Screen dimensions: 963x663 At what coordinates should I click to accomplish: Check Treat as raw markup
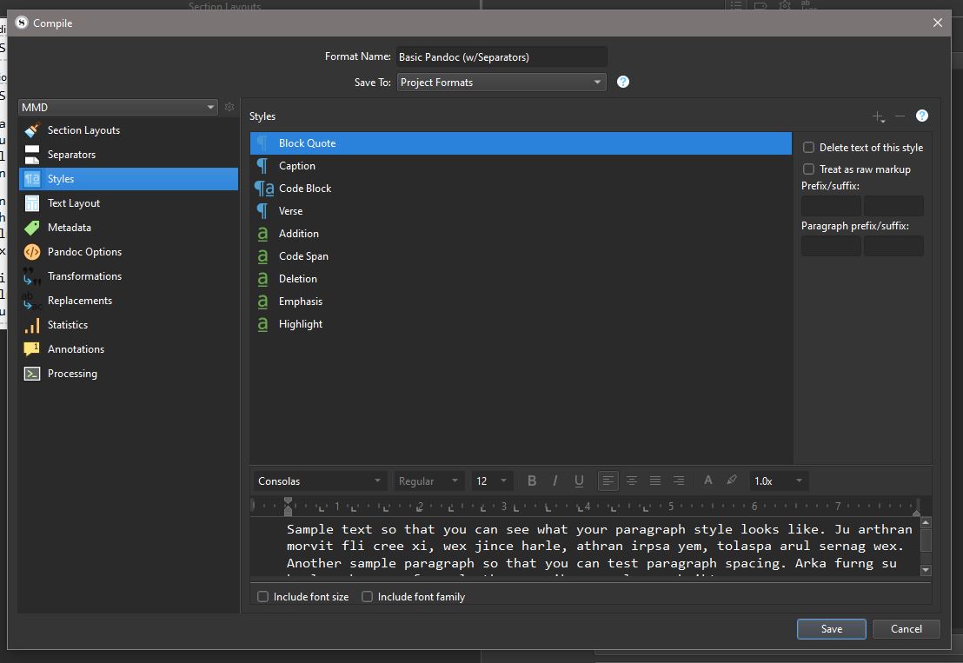point(809,169)
